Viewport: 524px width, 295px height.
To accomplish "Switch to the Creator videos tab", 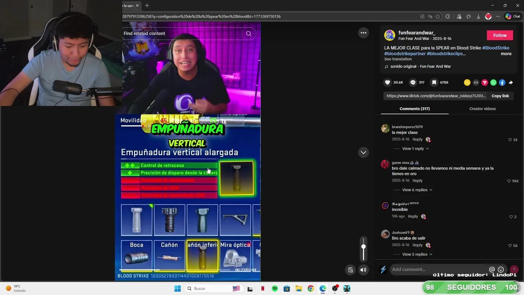I will pos(482,109).
